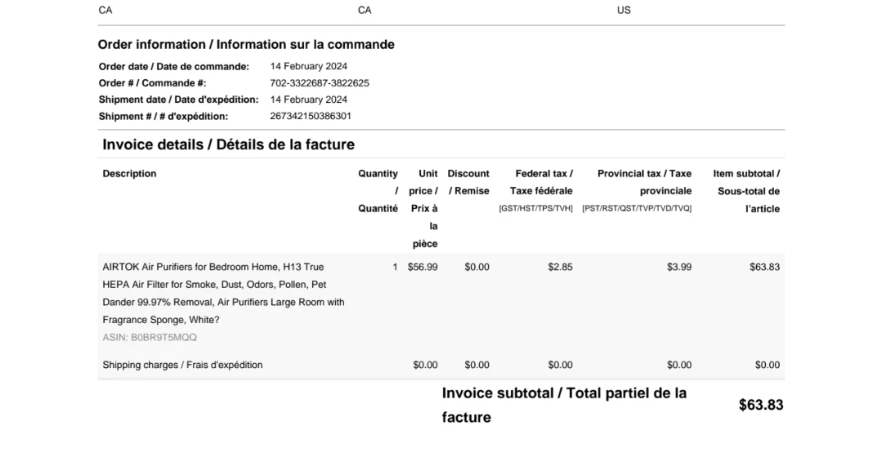Click the AIRTOK Air Purifiers product description
The height and width of the screenshot is (470, 882).
[x=223, y=293]
